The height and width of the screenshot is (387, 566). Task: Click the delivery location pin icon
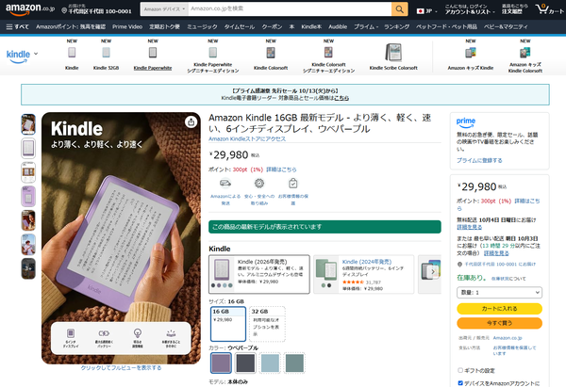(64, 10)
